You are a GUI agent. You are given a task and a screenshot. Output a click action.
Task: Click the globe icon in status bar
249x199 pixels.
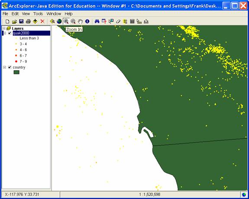(x=244, y=194)
